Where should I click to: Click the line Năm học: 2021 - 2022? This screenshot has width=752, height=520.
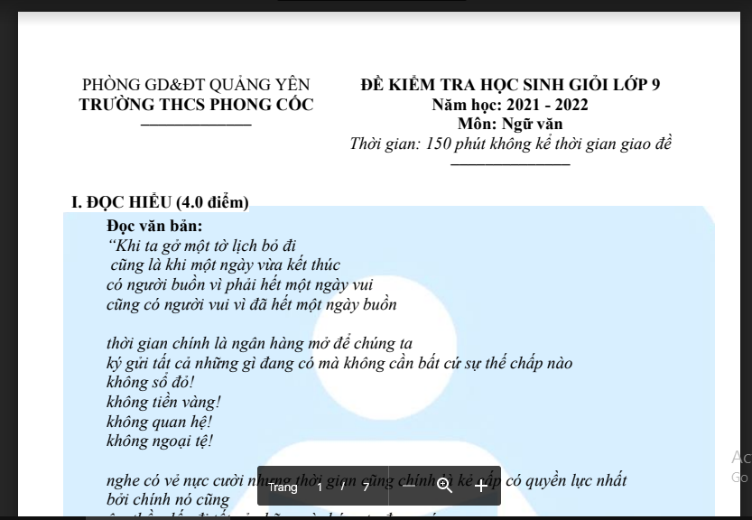pos(510,105)
